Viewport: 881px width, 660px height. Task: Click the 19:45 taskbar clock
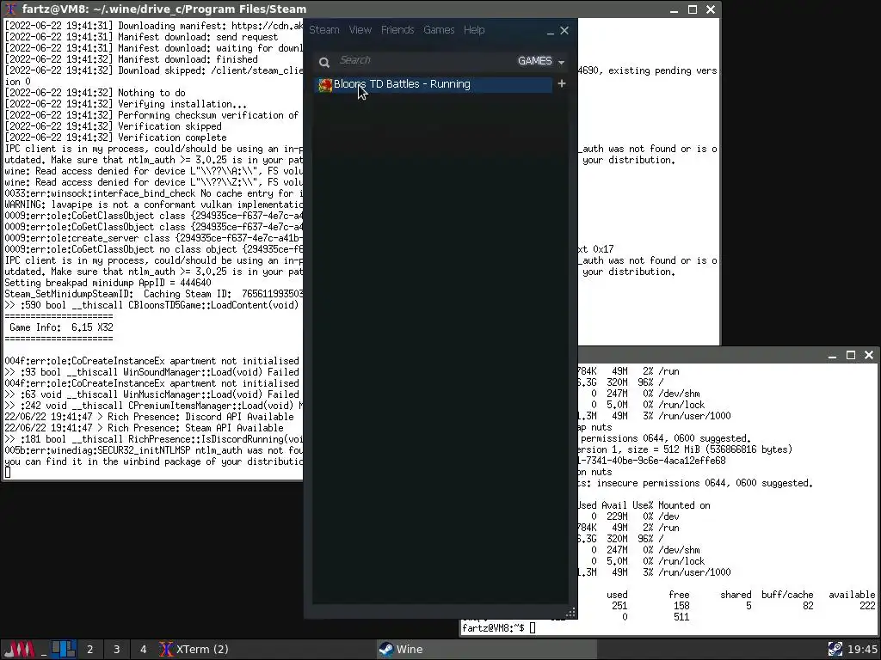click(x=862, y=650)
